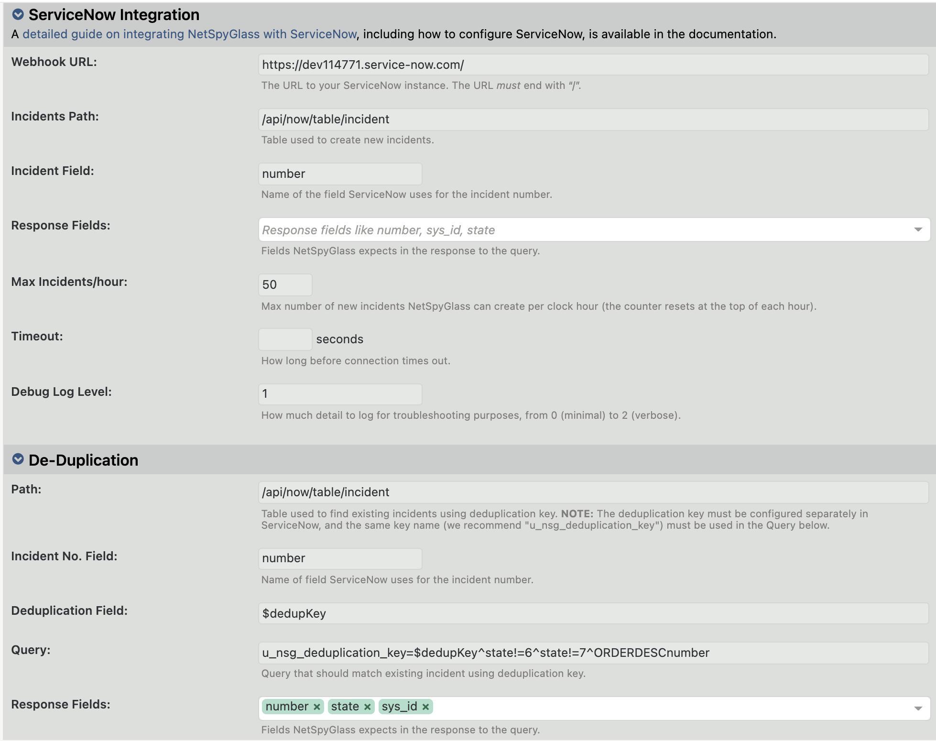Click the Deduplication Field input with $dedupKey
This screenshot has width=936, height=741.
[x=593, y=613]
